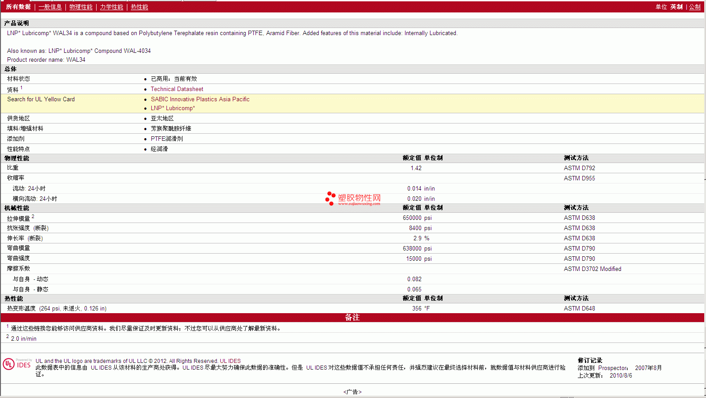
Task: Switch units to 公制
Action: coord(694,7)
